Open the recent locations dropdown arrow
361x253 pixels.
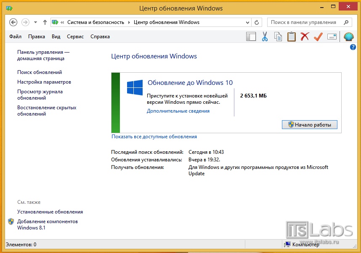(35, 22)
